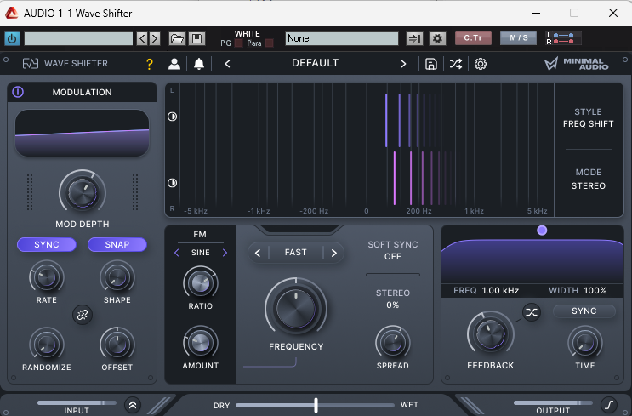Click the routing arrow icon beside None
The image size is (632, 416).
tap(414, 38)
